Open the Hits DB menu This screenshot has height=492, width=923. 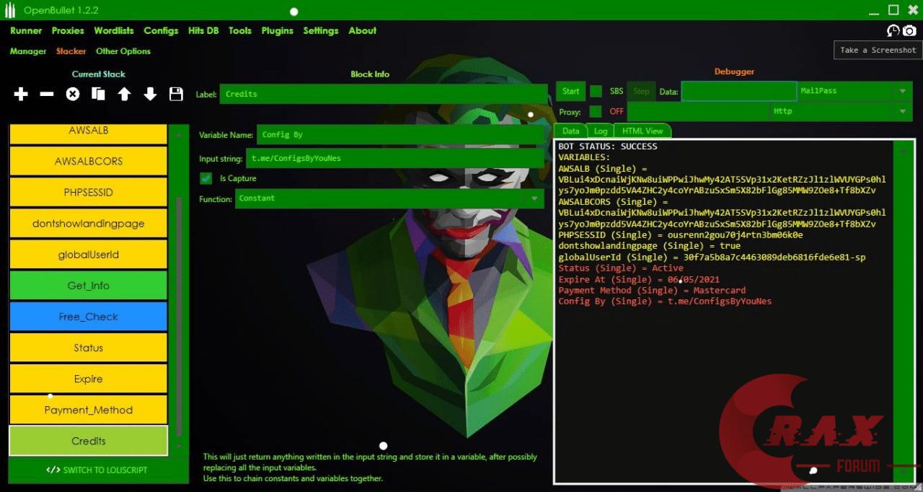(203, 30)
